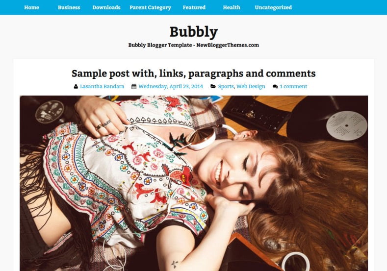Image resolution: width=387 pixels, height=271 pixels.
Task: Click the Wednesday, April 23, 2014 date link
Action: [171, 87]
